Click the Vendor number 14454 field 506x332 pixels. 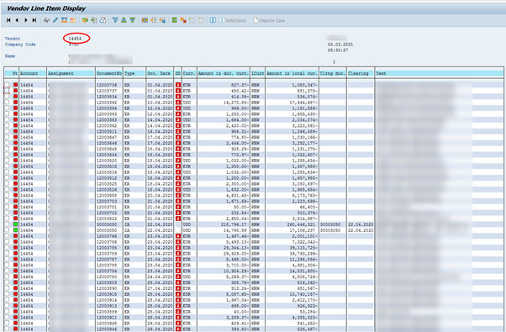pyautogui.click(x=75, y=39)
